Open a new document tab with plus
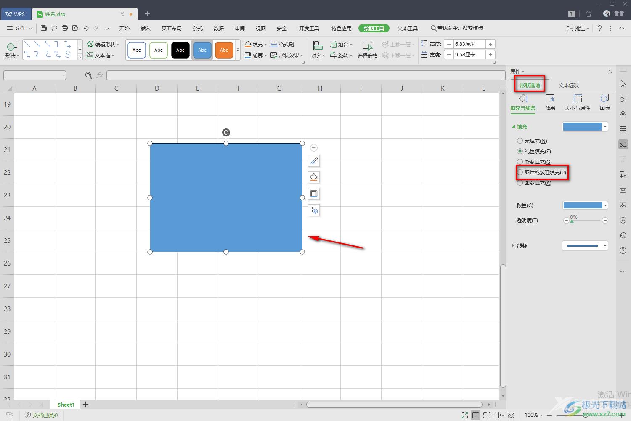631x421 pixels. tap(147, 14)
